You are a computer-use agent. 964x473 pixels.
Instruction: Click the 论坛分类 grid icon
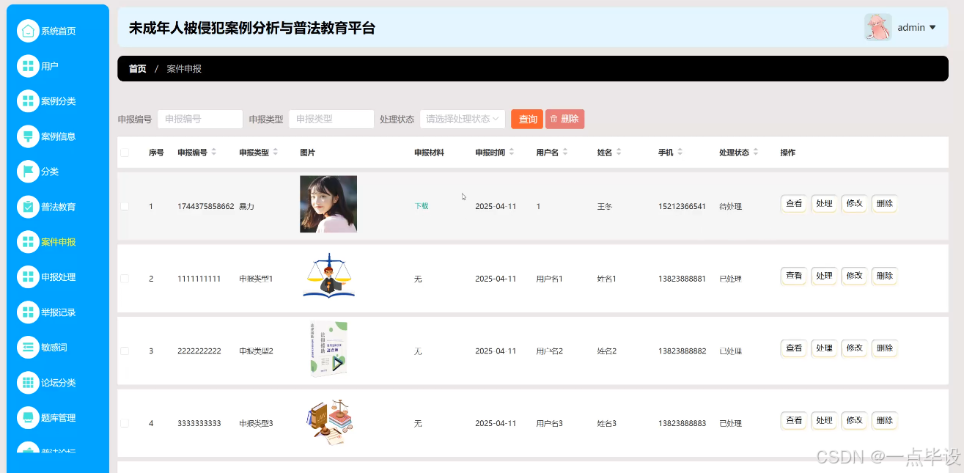[x=28, y=383]
